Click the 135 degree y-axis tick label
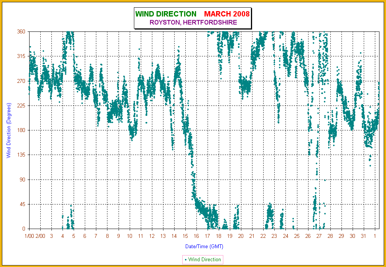 21,155
